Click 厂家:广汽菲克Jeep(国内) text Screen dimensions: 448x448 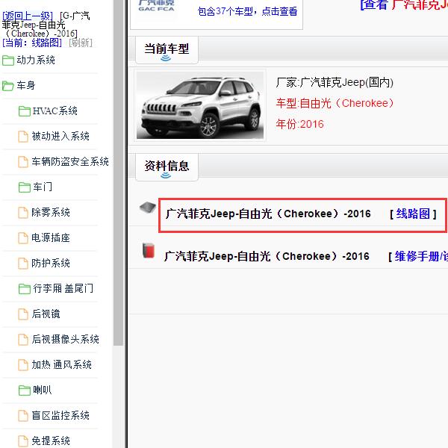coord(335,83)
